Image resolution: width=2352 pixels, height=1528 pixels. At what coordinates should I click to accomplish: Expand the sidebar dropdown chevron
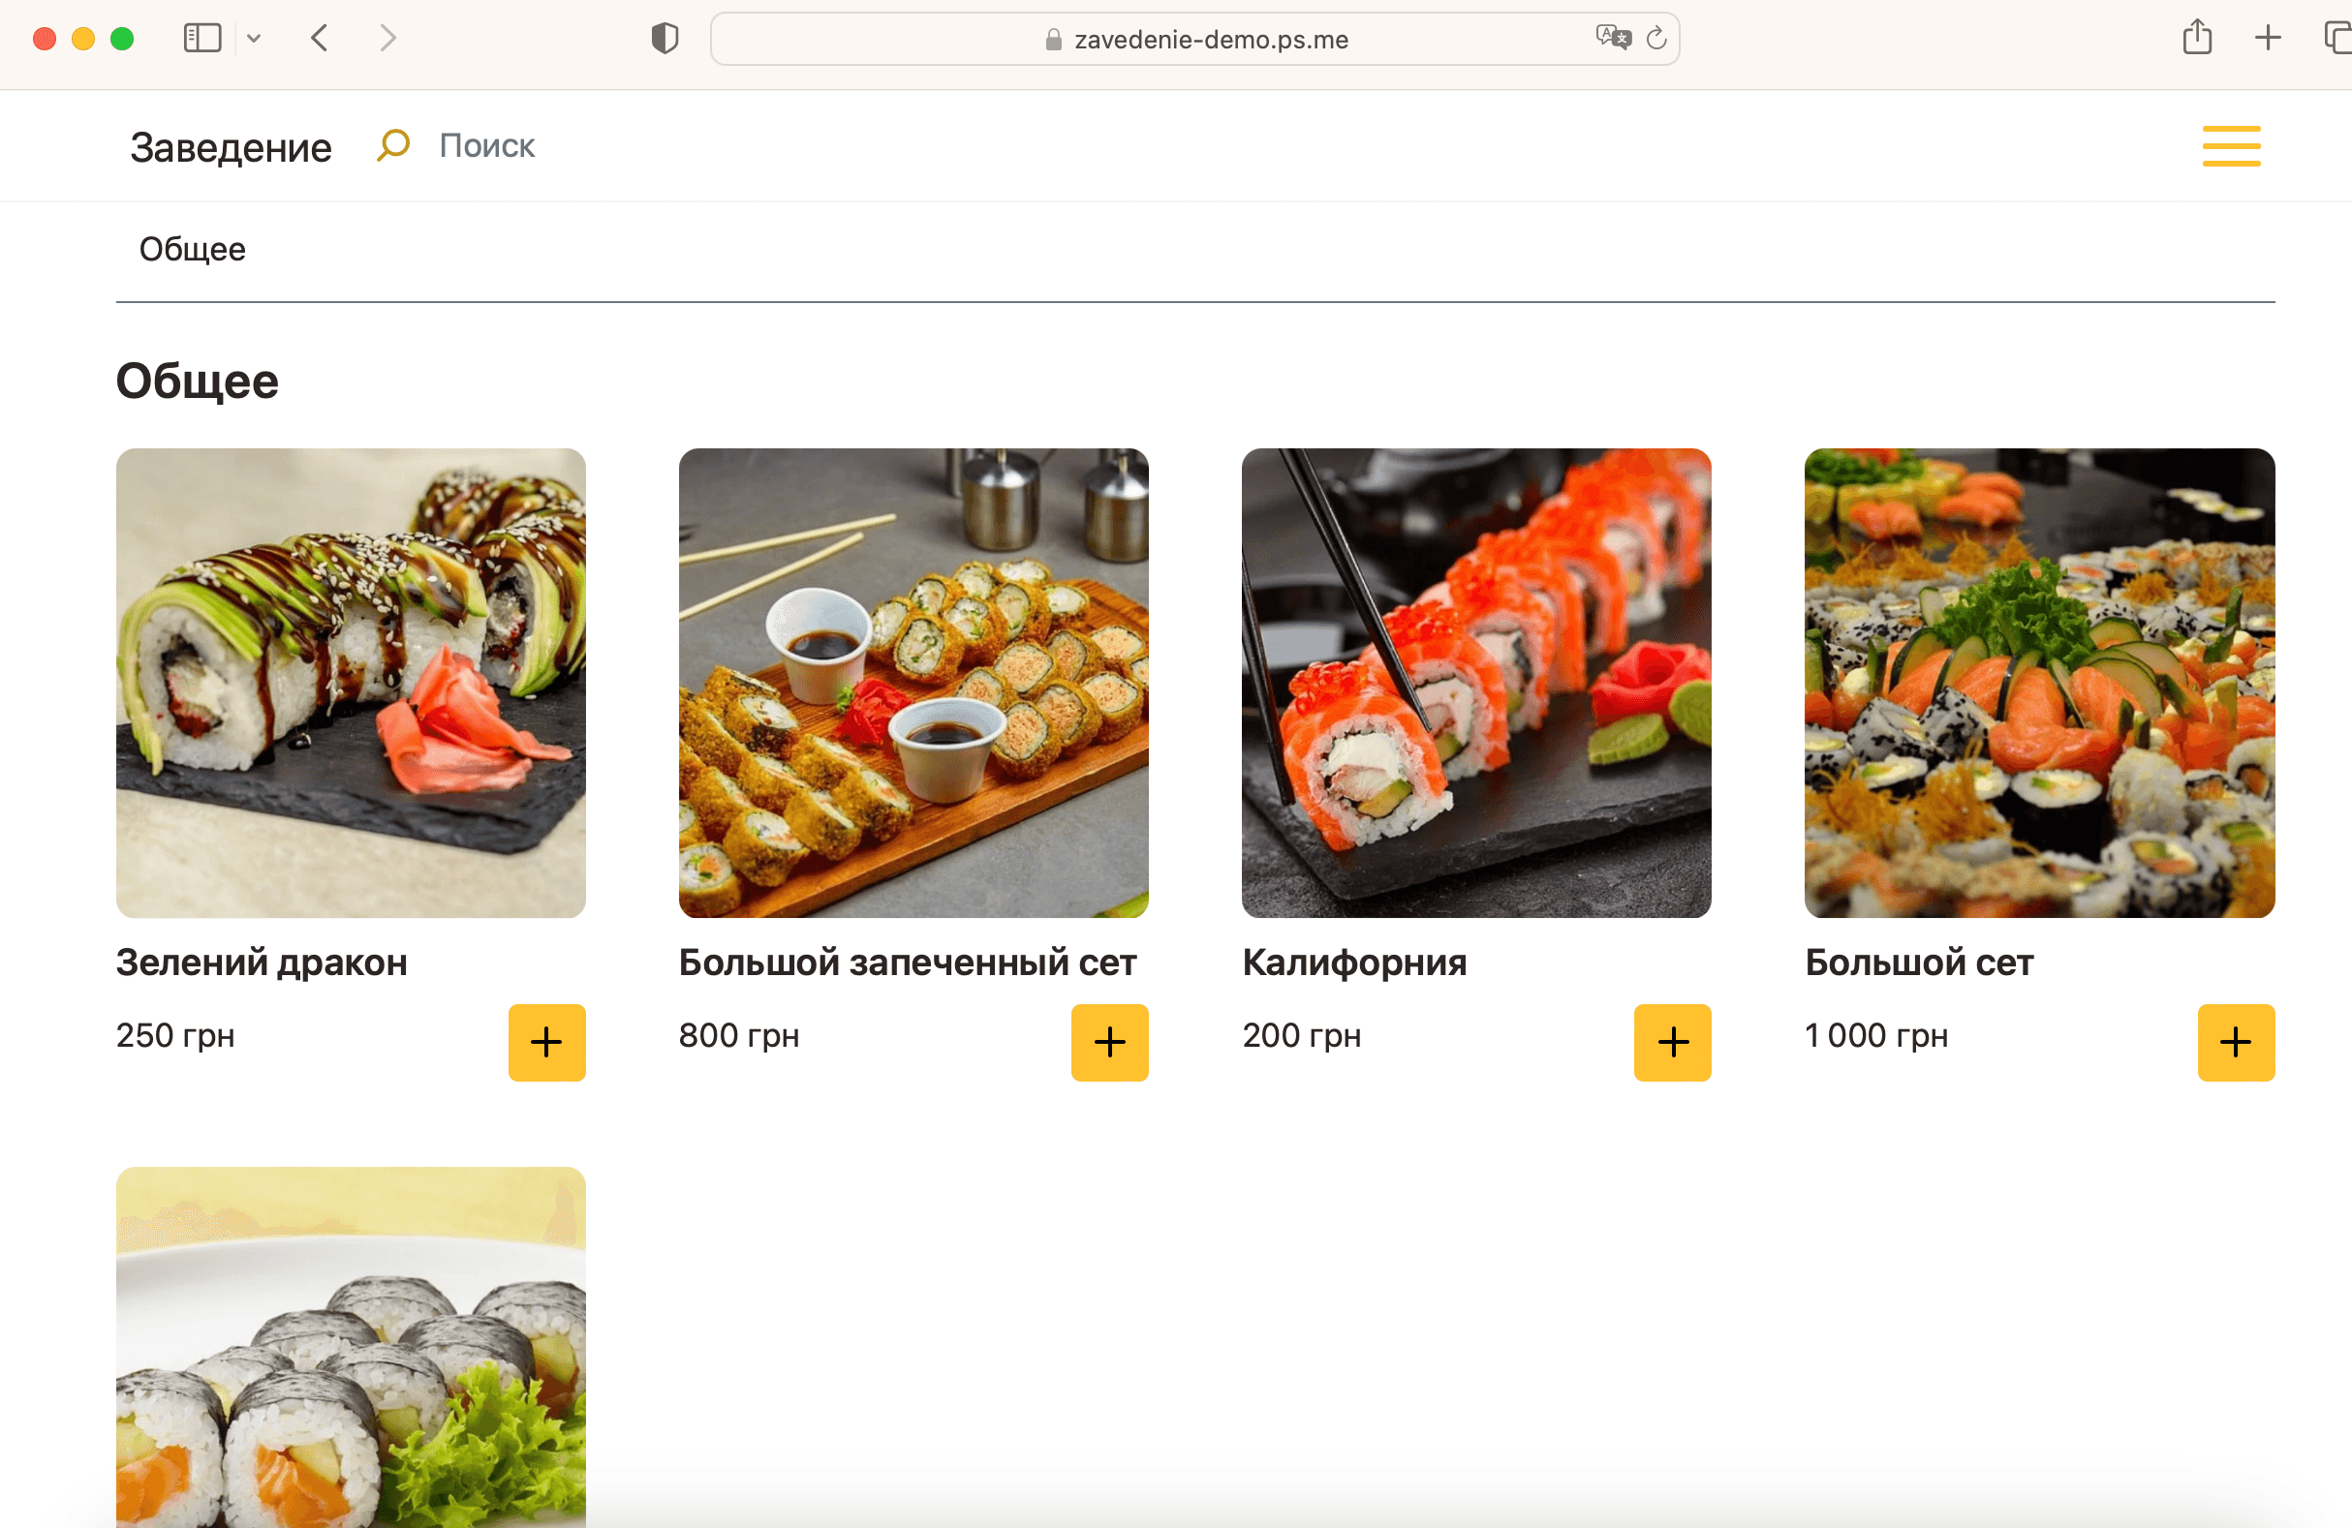tap(254, 39)
